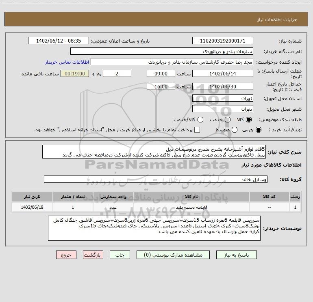The width and height of the screenshot is (313, 302).
Task: Select the خدمت radio button
Action: click(x=228, y=120)
